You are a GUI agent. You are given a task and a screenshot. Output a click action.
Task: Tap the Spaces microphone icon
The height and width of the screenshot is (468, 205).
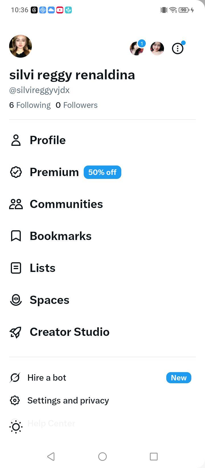(16, 300)
